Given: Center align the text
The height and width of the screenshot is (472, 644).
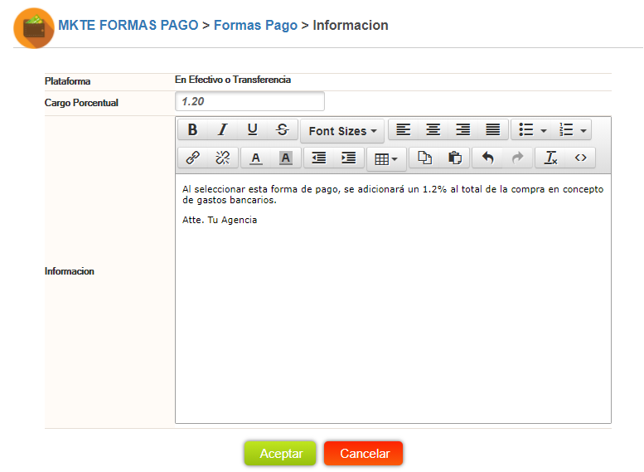Looking at the screenshot, I should pos(433,130).
